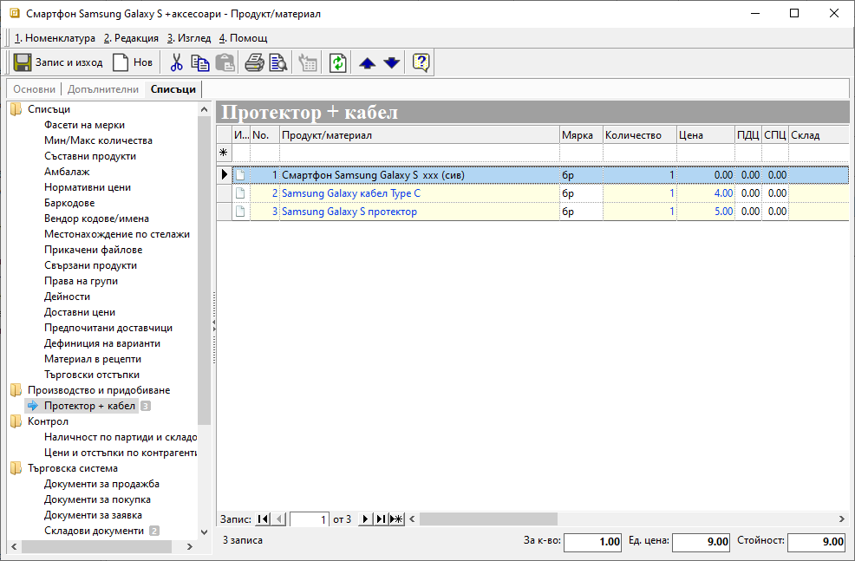Image resolution: width=855 pixels, height=561 pixels.
Task: Click the grid horizontal scrollbar right arrow
Action: point(842,519)
